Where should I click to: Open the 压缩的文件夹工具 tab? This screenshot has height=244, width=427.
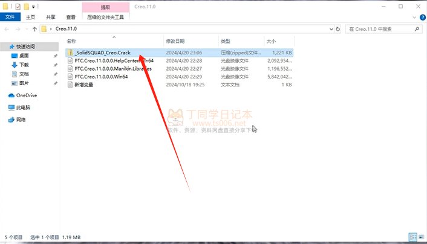click(x=105, y=17)
